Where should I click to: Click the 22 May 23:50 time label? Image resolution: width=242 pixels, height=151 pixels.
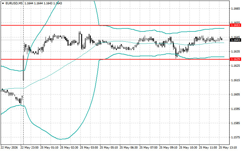[x=30, y=148]
